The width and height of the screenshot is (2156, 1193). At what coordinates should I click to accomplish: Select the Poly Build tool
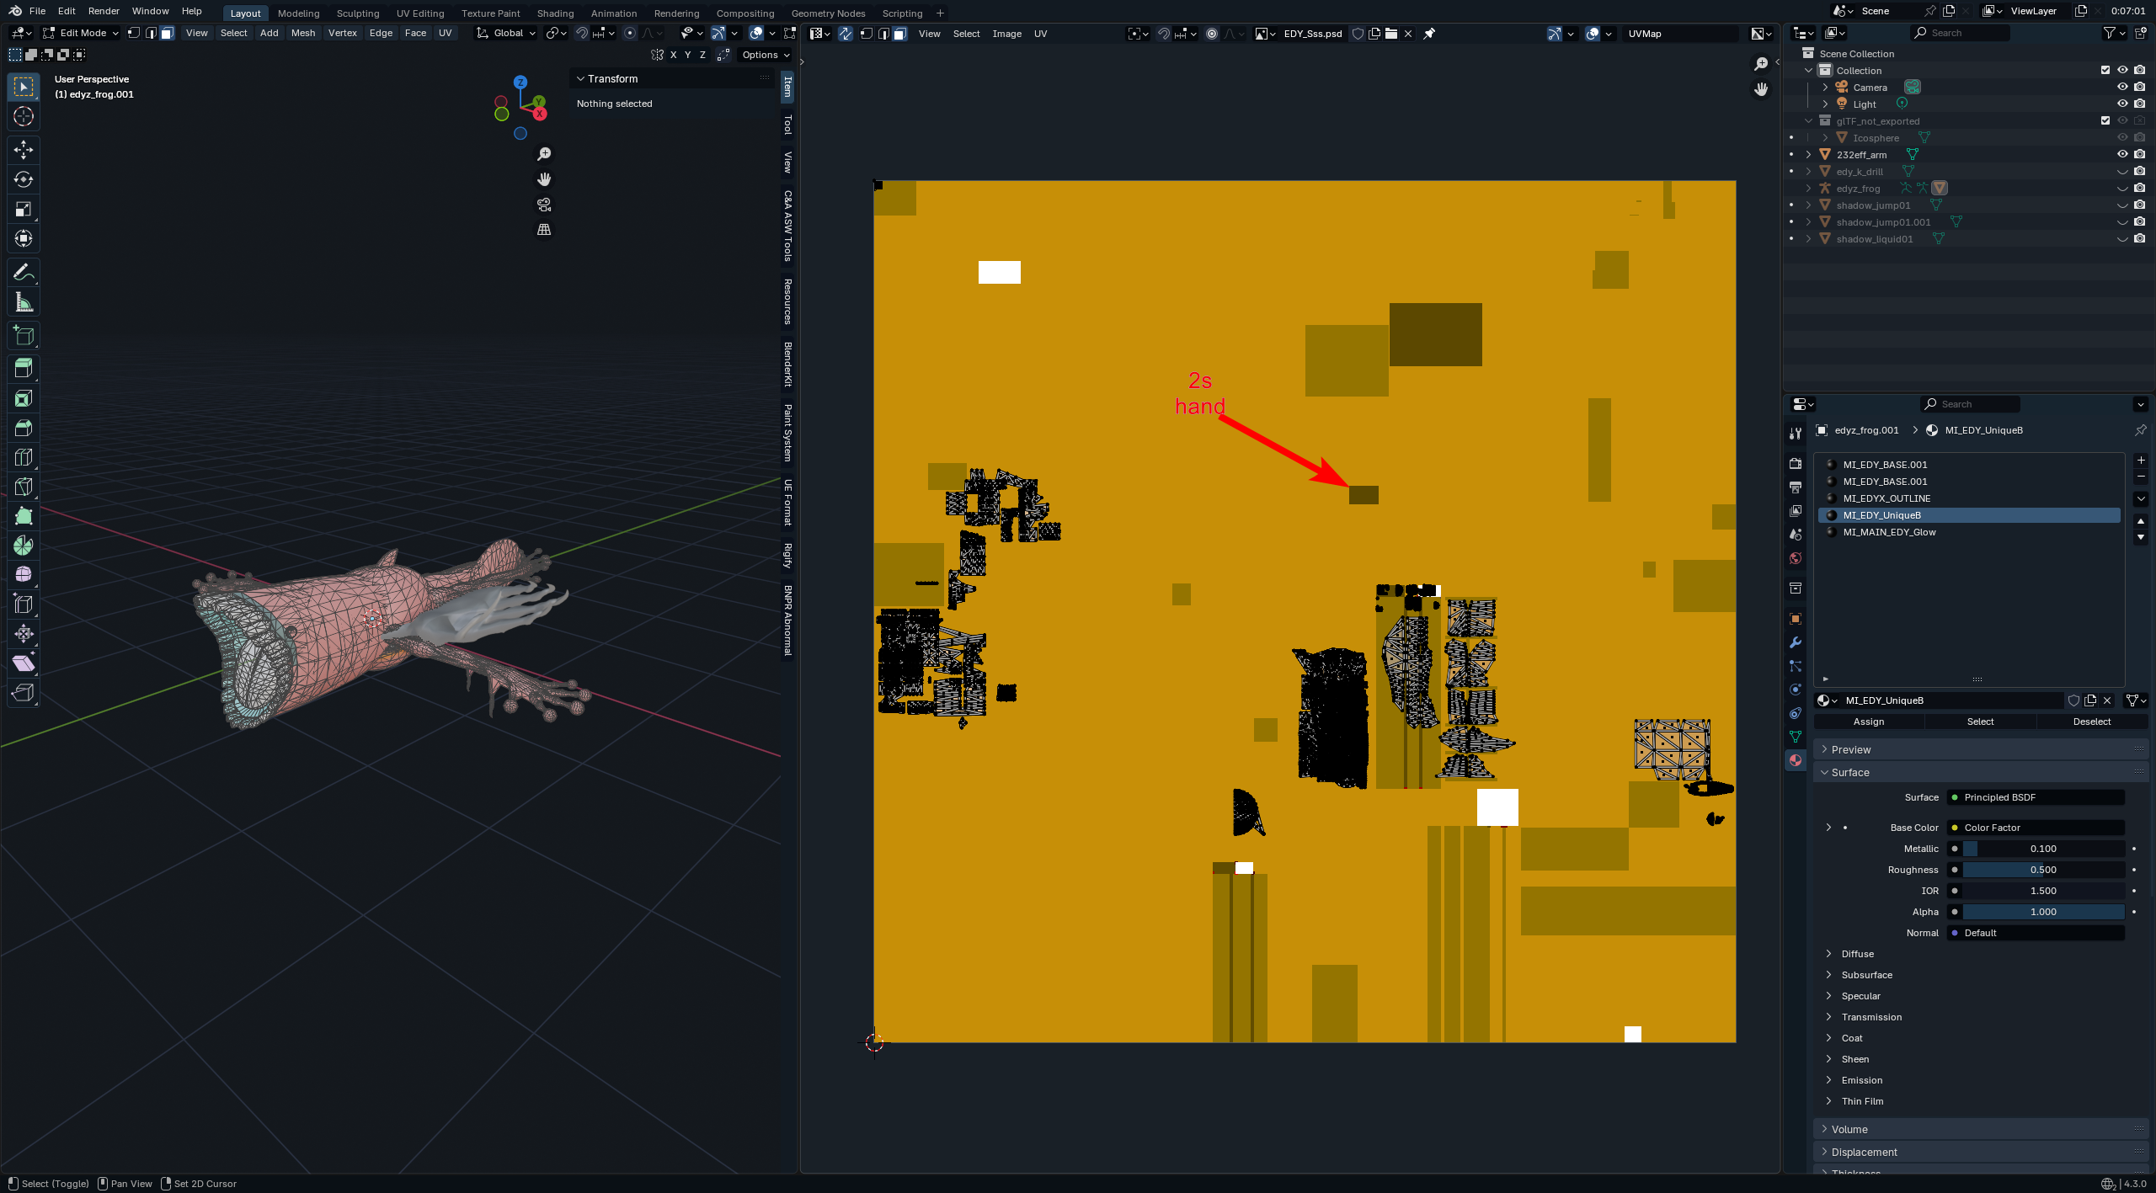point(24,516)
